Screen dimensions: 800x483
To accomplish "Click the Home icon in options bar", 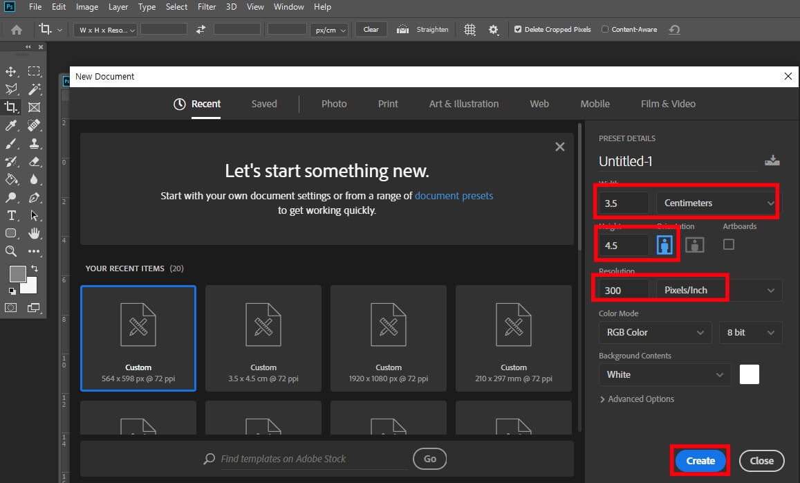I will tap(17, 30).
